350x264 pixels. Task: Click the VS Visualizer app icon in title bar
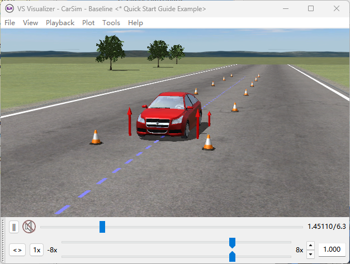pyautogui.click(x=9, y=8)
